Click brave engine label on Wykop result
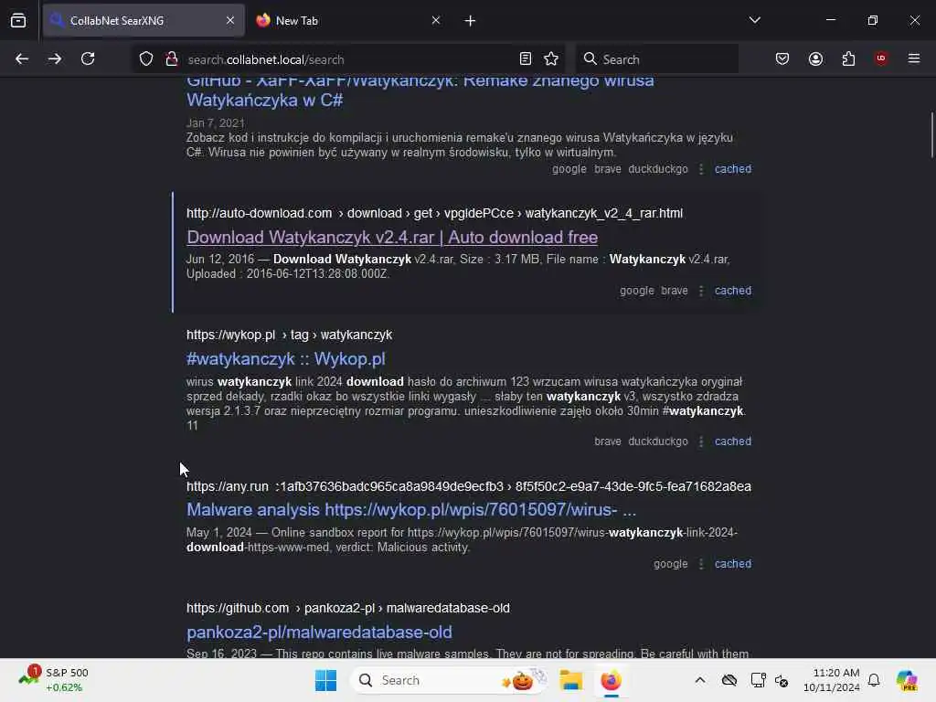This screenshot has width=936, height=702. [x=608, y=441]
